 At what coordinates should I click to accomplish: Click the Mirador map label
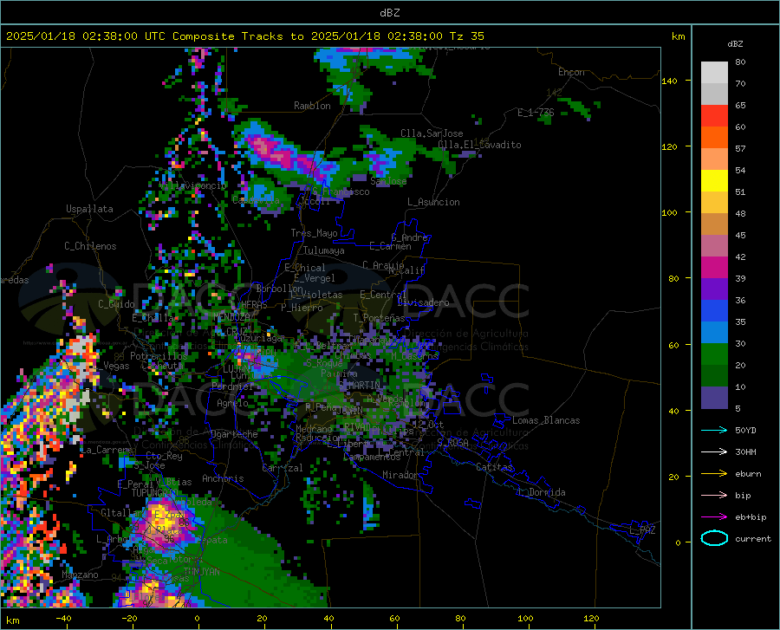[x=400, y=475]
